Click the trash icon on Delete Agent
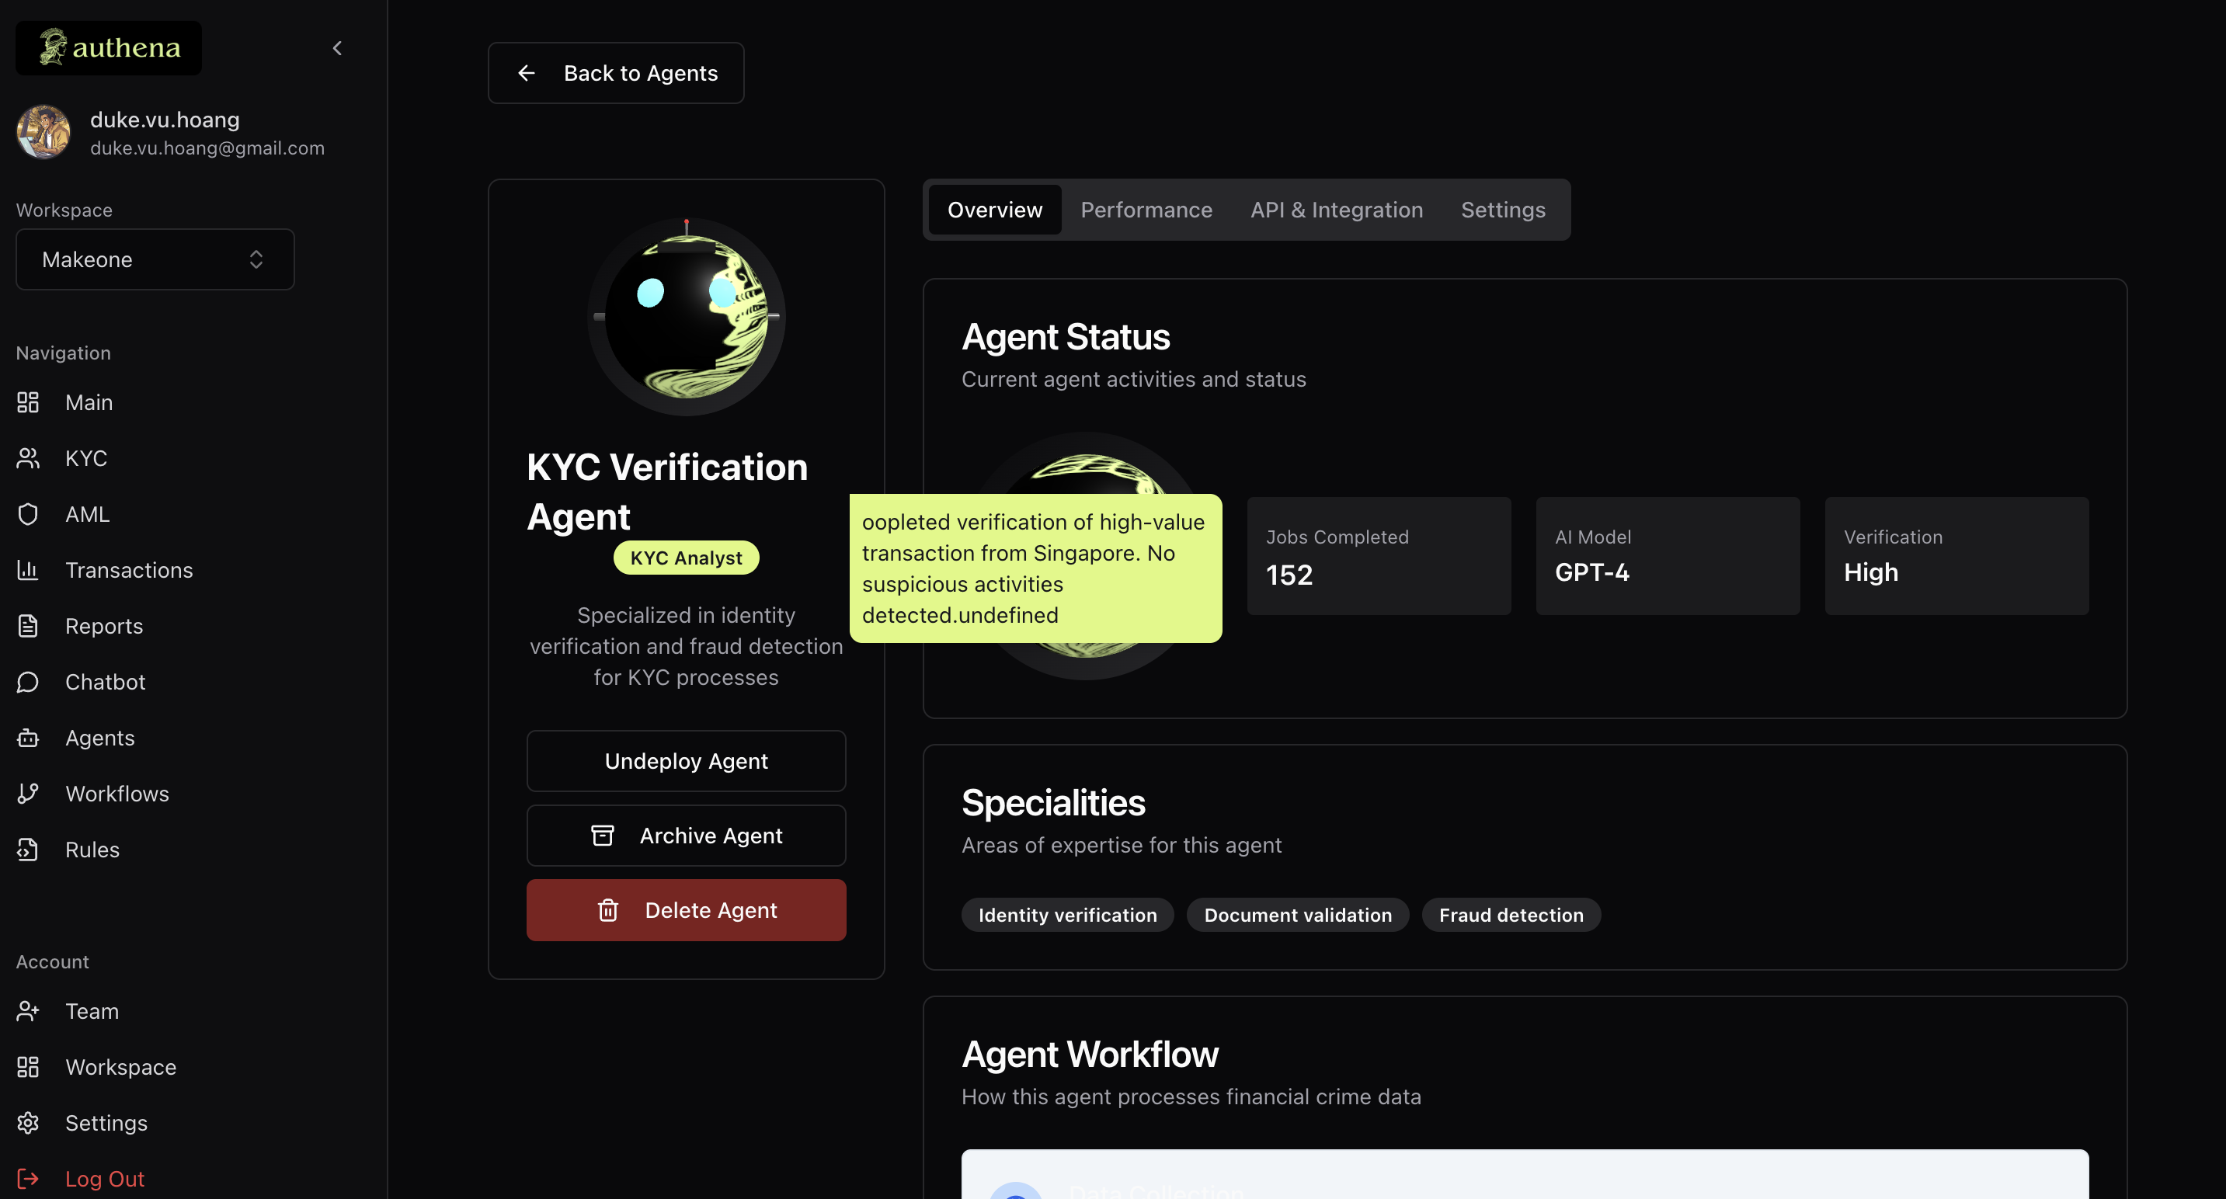Image resolution: width=2226 pixels, height=1199 pixels. 607,910
